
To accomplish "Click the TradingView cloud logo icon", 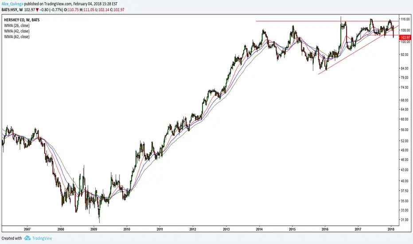I will coord(27,238).
